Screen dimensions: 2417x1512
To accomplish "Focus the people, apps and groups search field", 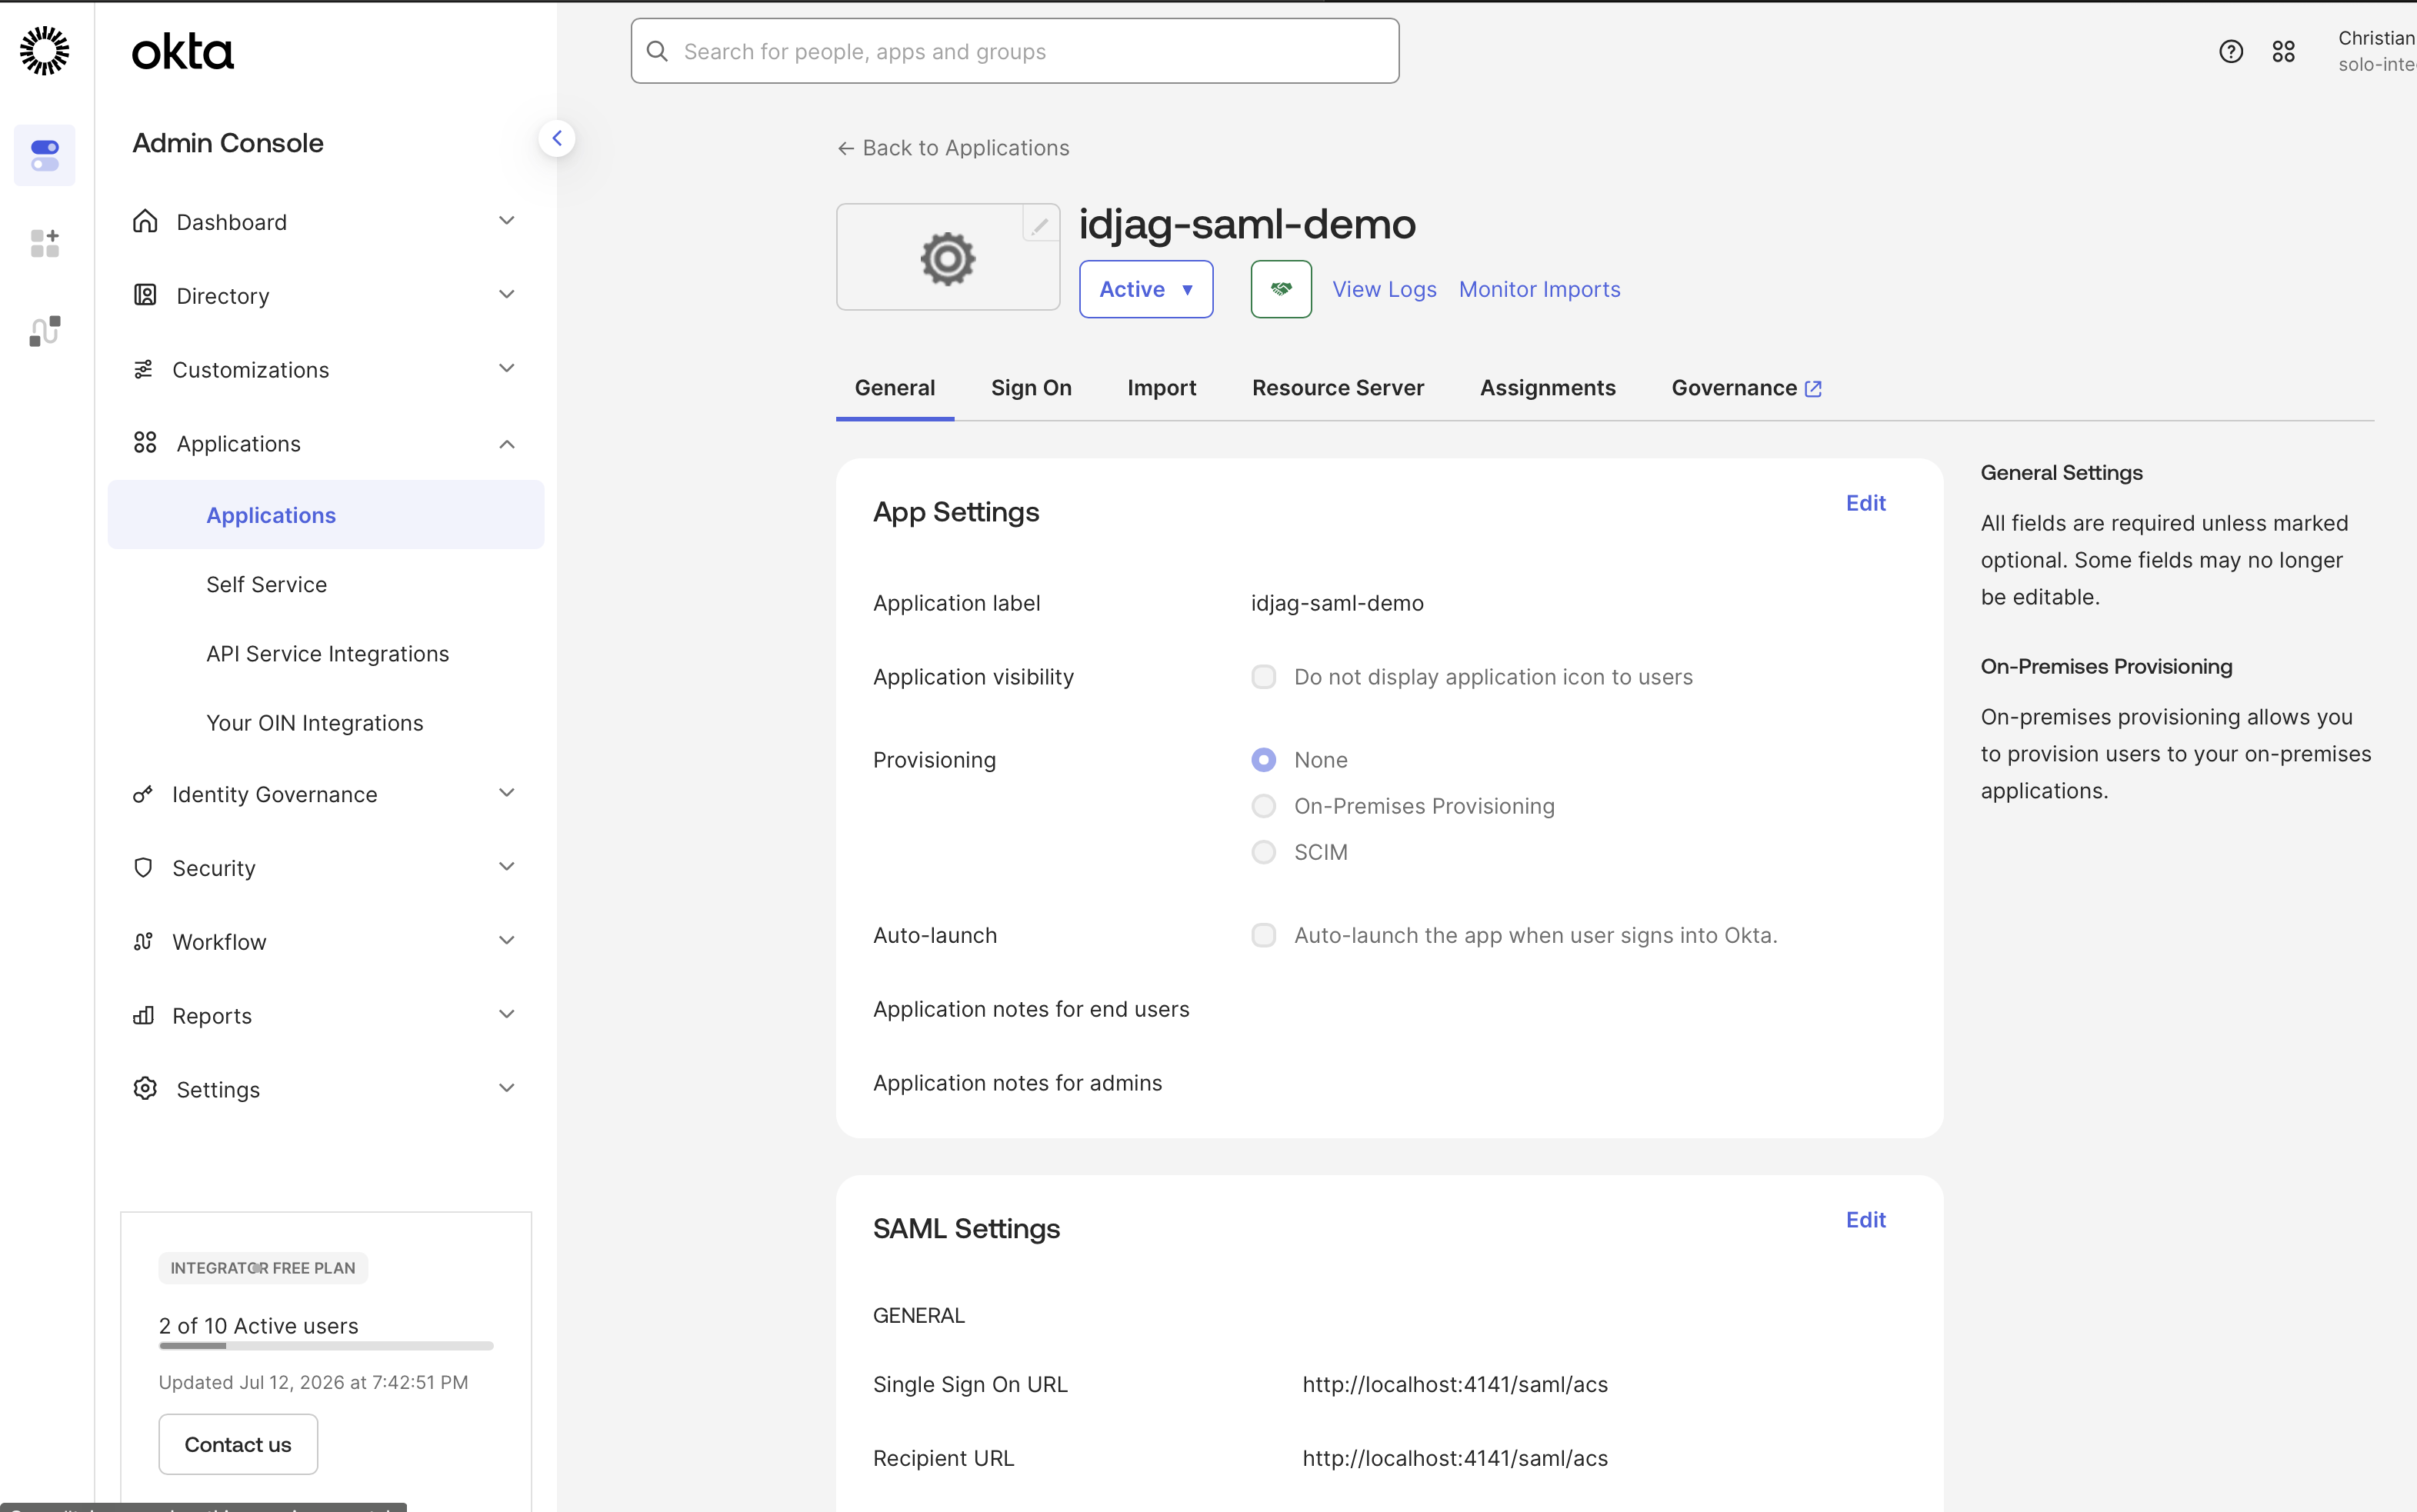I will 1015,51.
